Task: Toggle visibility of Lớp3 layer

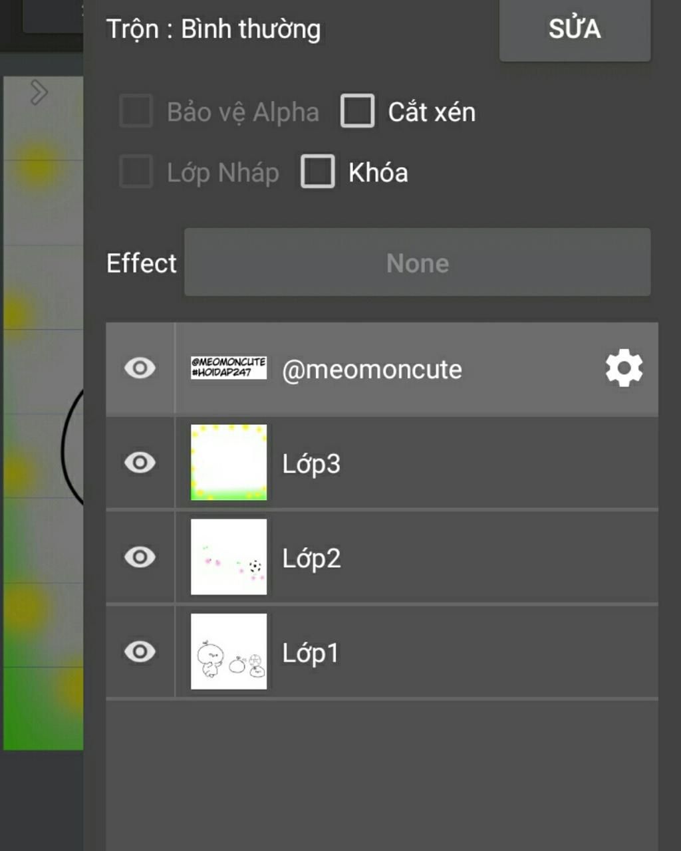Action: click(140, 463)
